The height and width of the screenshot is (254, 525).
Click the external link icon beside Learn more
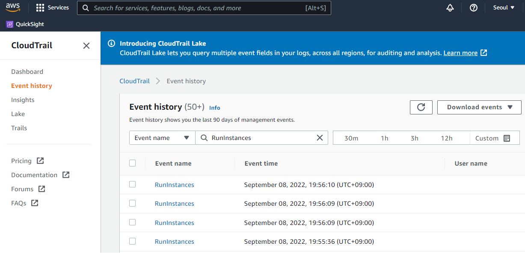point(484,53)
